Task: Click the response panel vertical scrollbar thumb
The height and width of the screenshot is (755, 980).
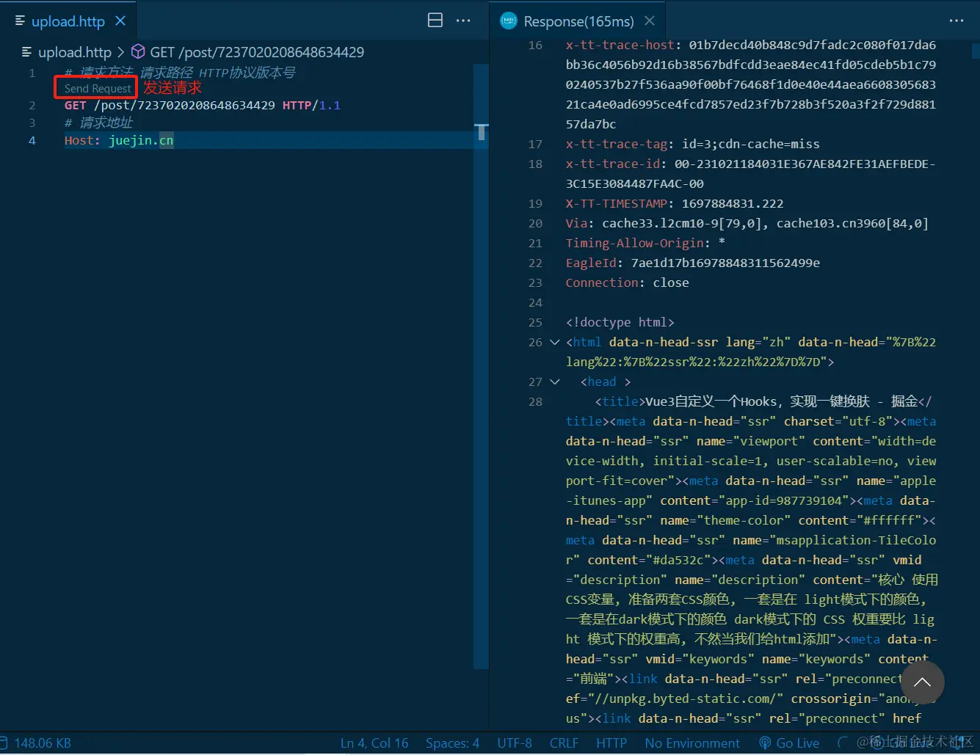Action: (976, 51)
